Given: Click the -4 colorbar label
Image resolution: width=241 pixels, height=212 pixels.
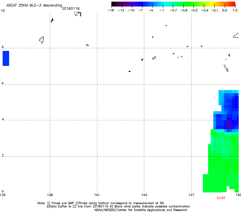Looking at the screenshot, I should [x=151, y=10].
